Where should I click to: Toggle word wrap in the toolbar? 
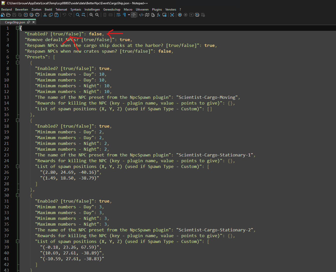point(118,15)
